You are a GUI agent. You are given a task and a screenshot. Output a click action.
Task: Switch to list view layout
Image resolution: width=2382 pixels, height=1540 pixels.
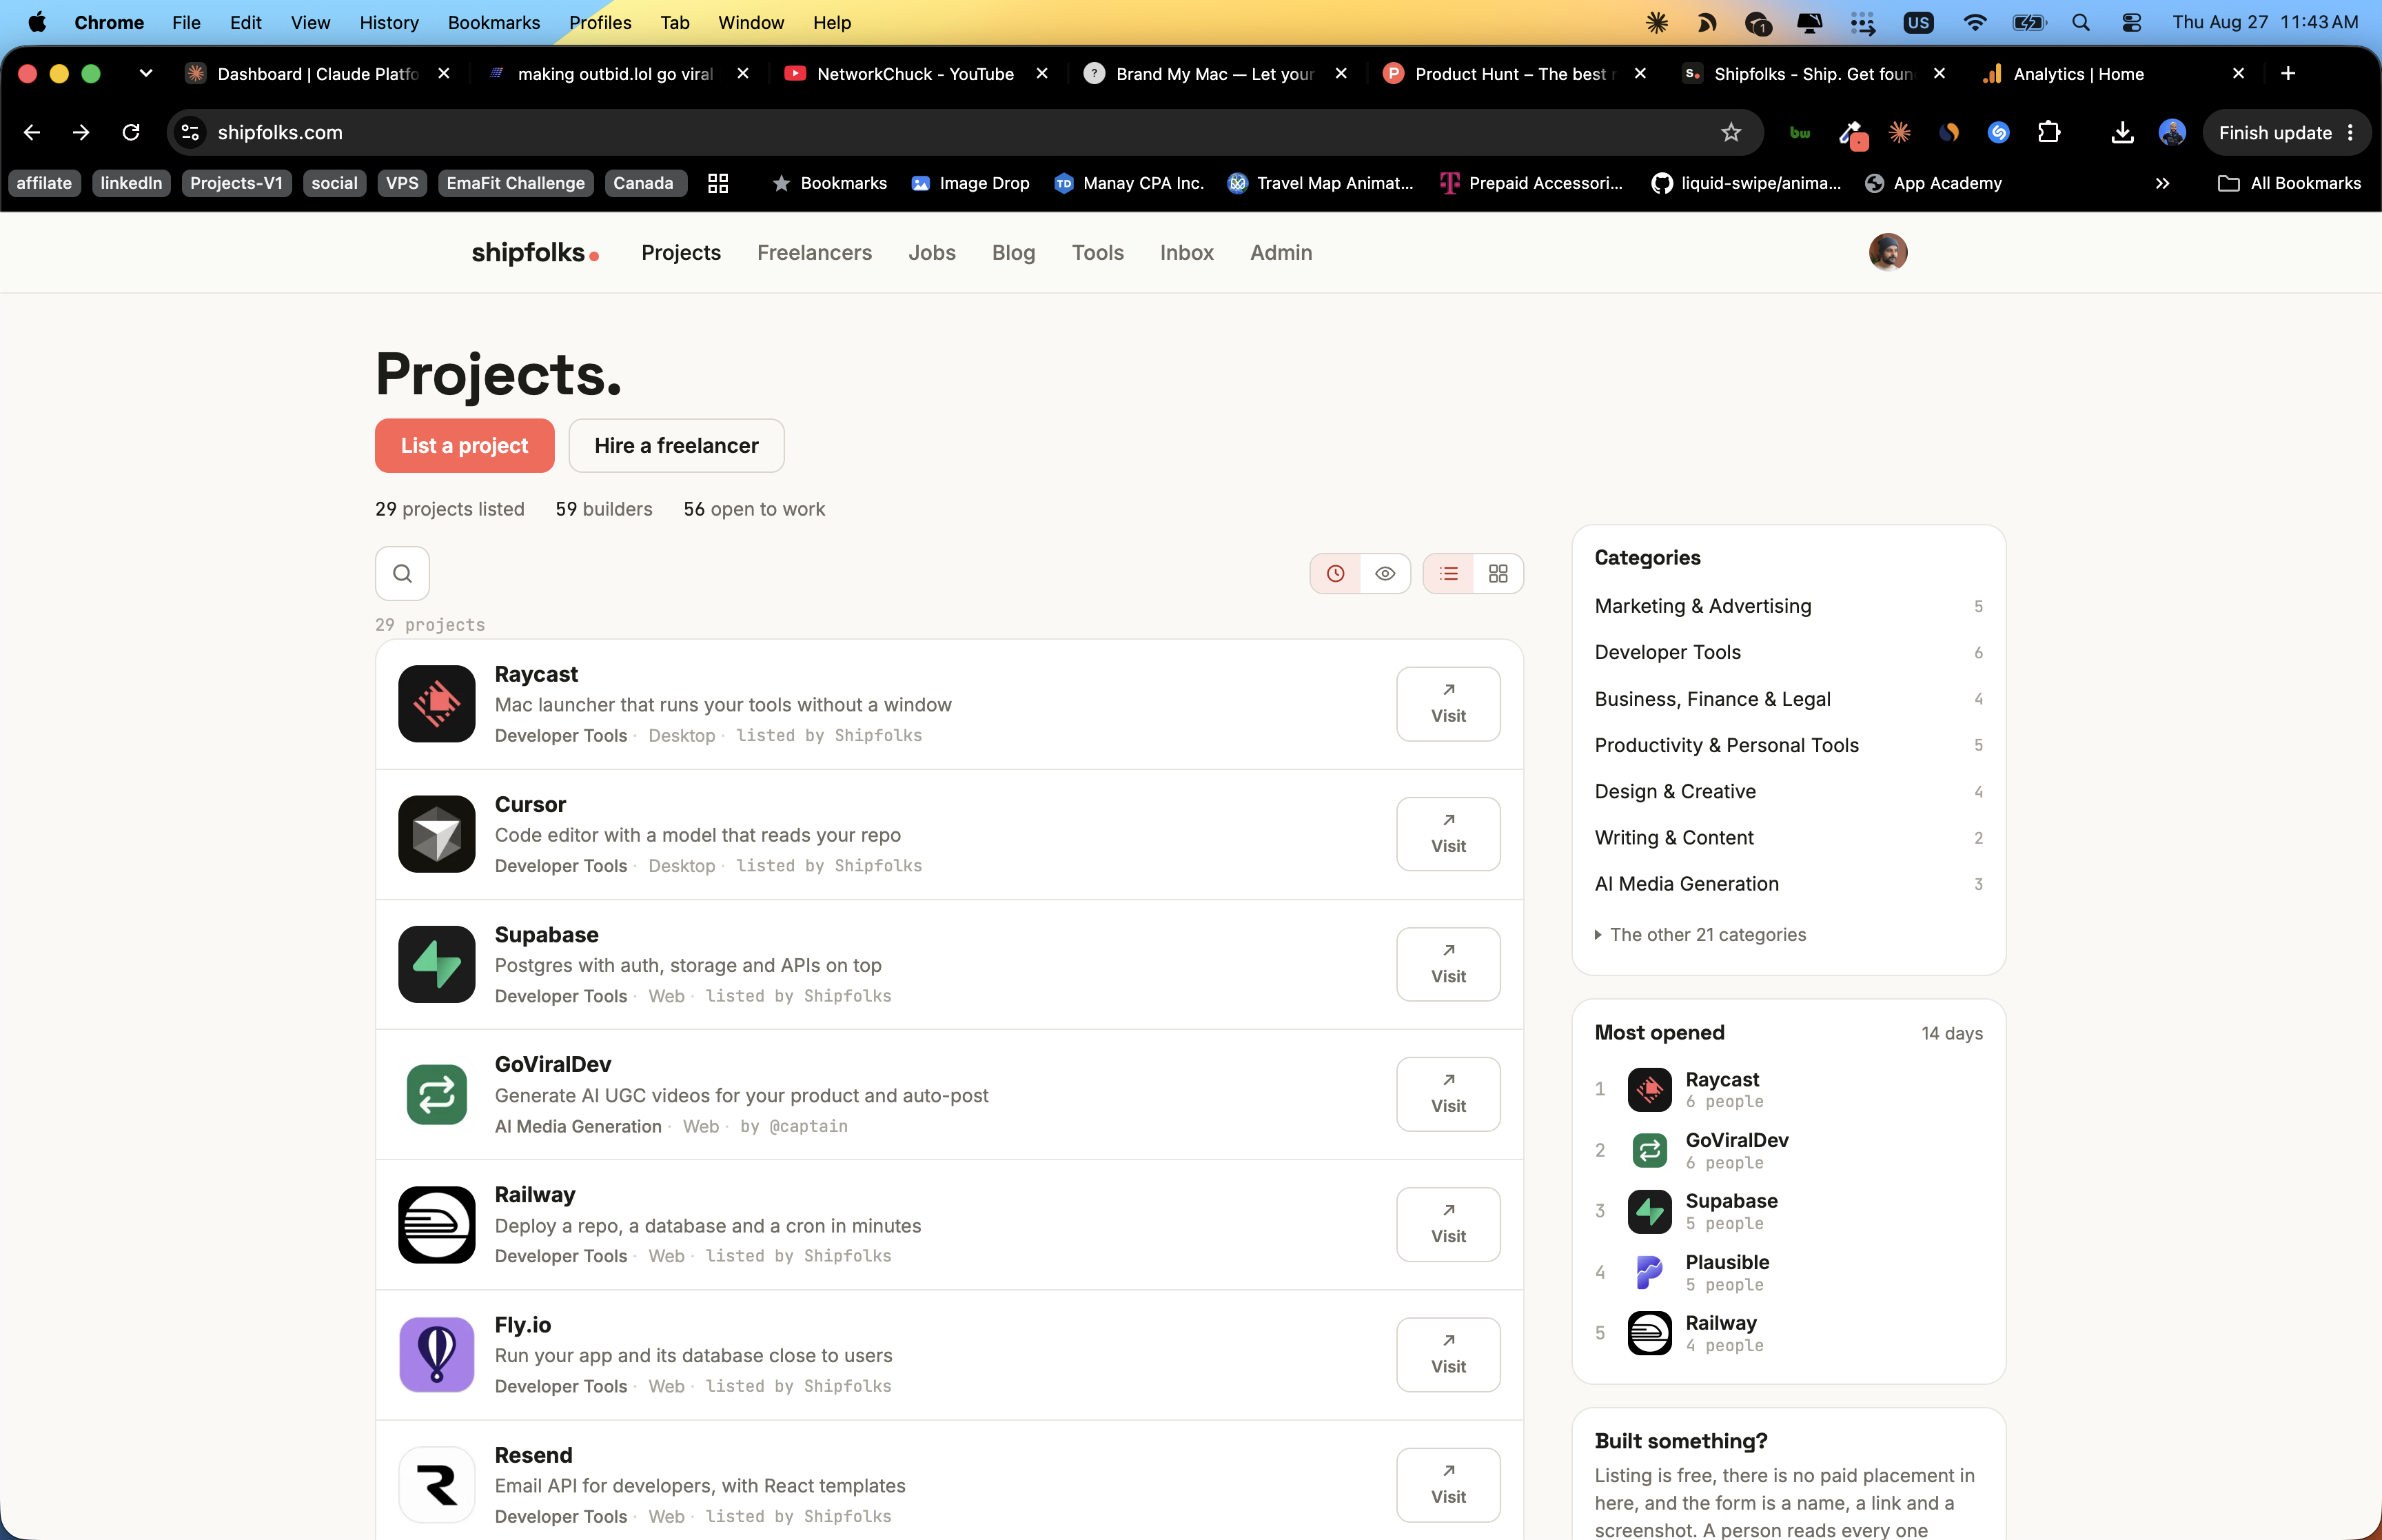click(x=1448, y=573)
